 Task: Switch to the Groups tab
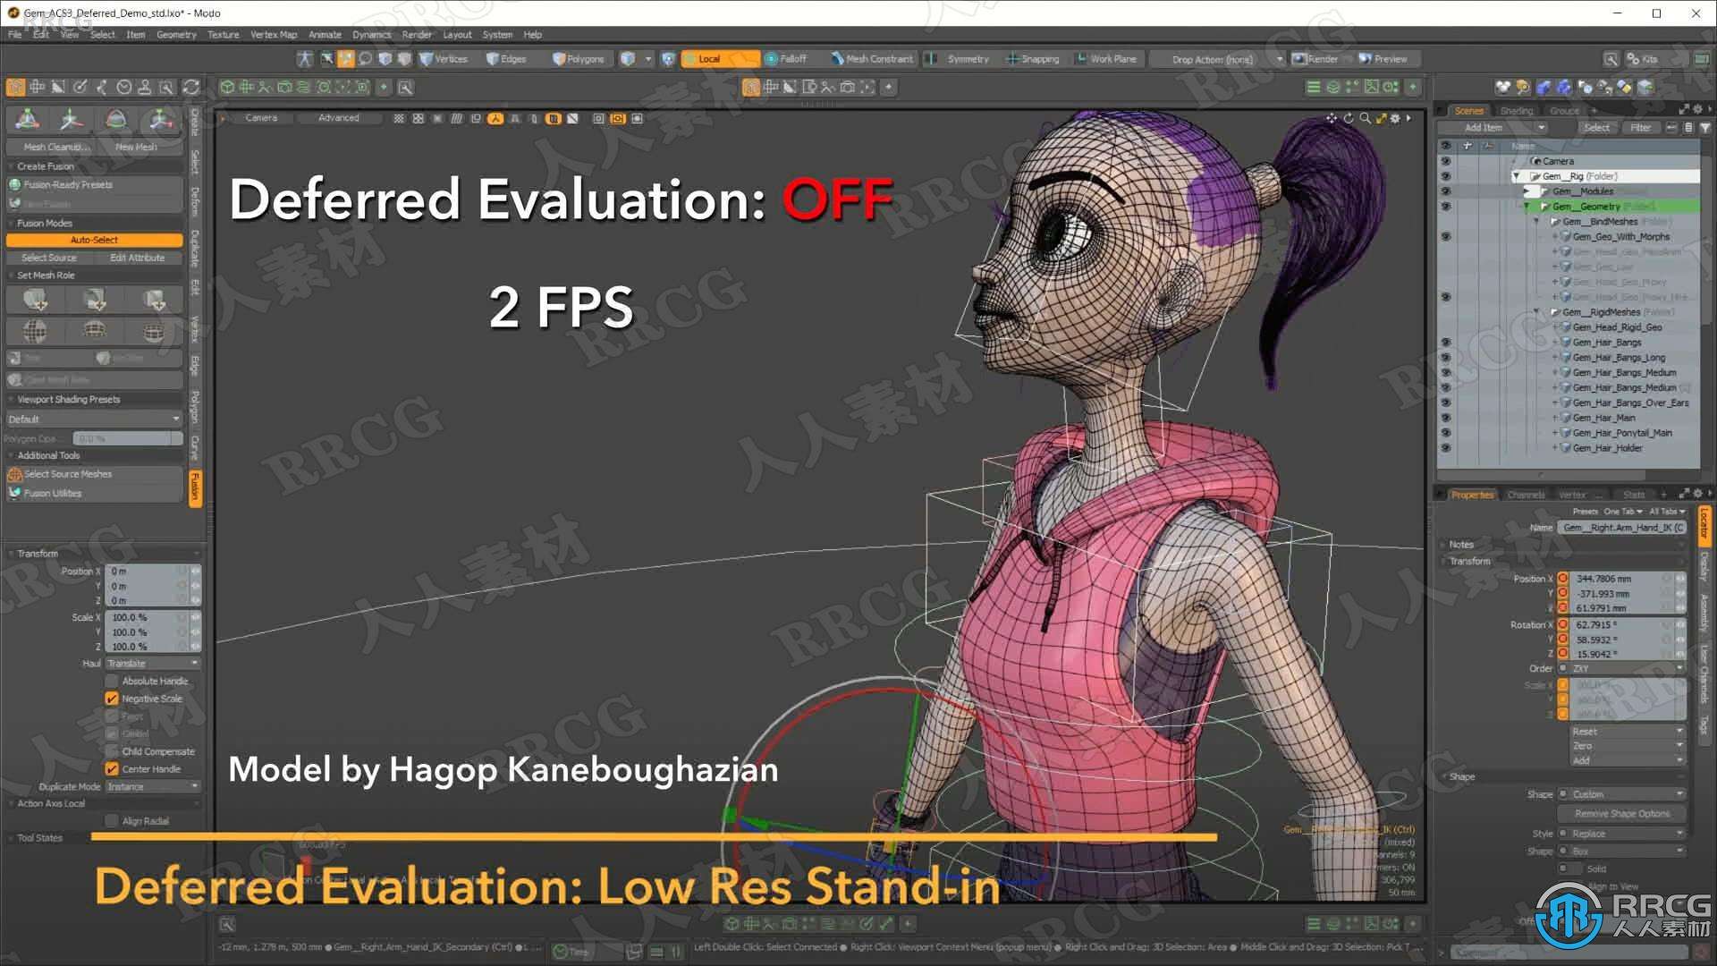pyautogui.click(x=1565, y=111)
